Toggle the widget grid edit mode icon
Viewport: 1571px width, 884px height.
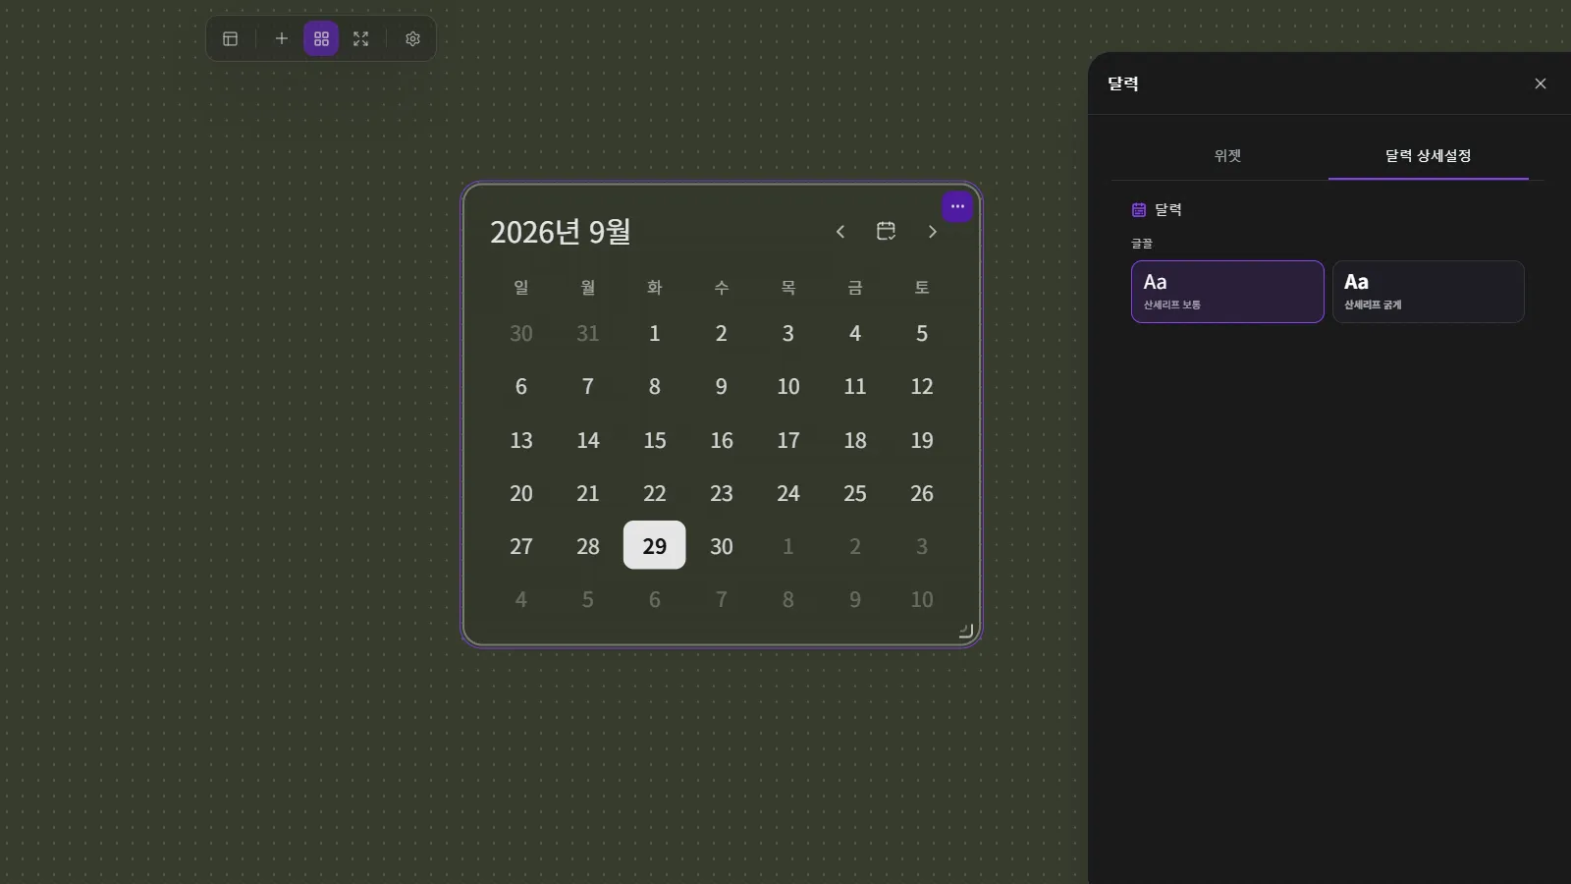(x=321, y=38)
